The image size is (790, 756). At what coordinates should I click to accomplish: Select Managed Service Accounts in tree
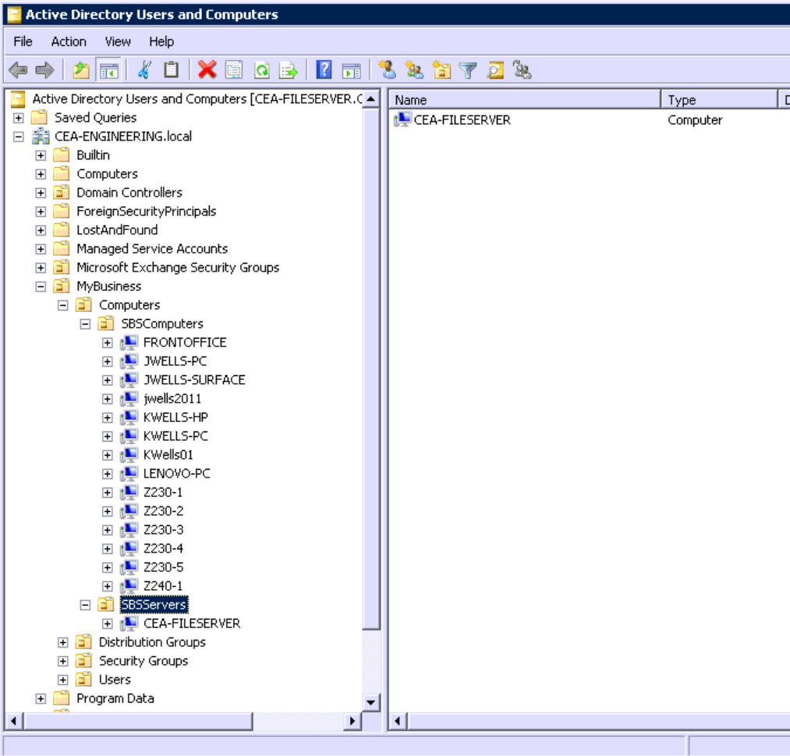152,249
